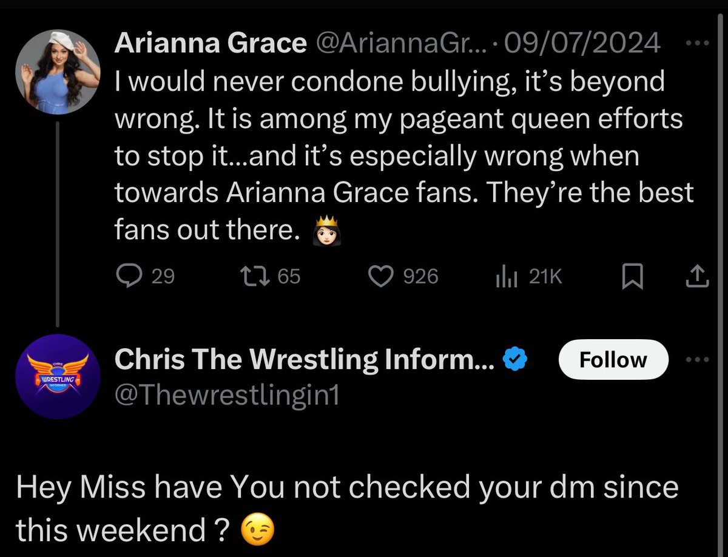Open the @Thewrestlingin1 handle
Screen dimensions: 728x557
point(227,395)
